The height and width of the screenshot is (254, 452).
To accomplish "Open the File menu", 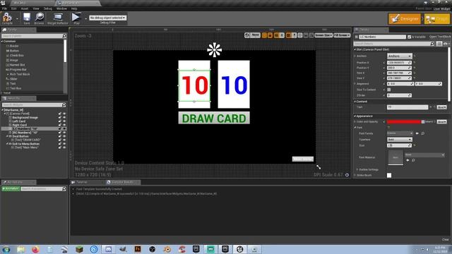I will pos(5,8).
